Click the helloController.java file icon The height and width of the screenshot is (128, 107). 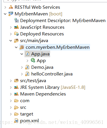click(x=27, y=74)
